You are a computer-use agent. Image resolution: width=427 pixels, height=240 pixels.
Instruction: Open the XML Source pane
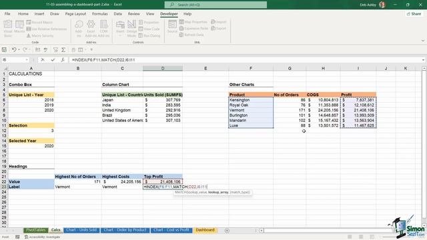(x=172, y=27)
